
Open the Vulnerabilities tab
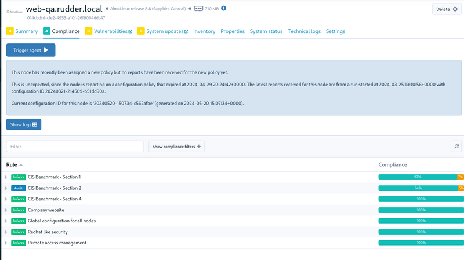pyautogui.click(x=111, y=31)
